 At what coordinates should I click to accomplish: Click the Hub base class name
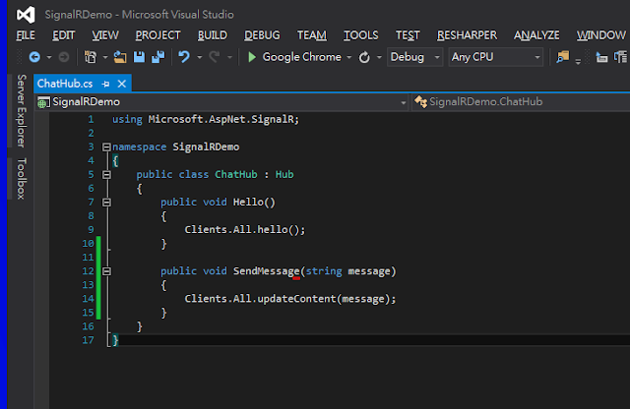click(x=284, y=175)
